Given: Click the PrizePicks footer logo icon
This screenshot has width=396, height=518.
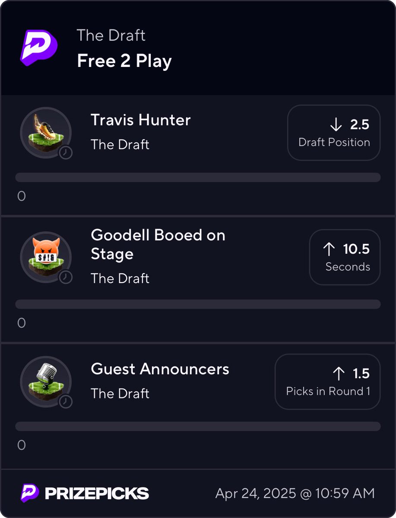Looking at the screenshot, I should coord(29,493).
